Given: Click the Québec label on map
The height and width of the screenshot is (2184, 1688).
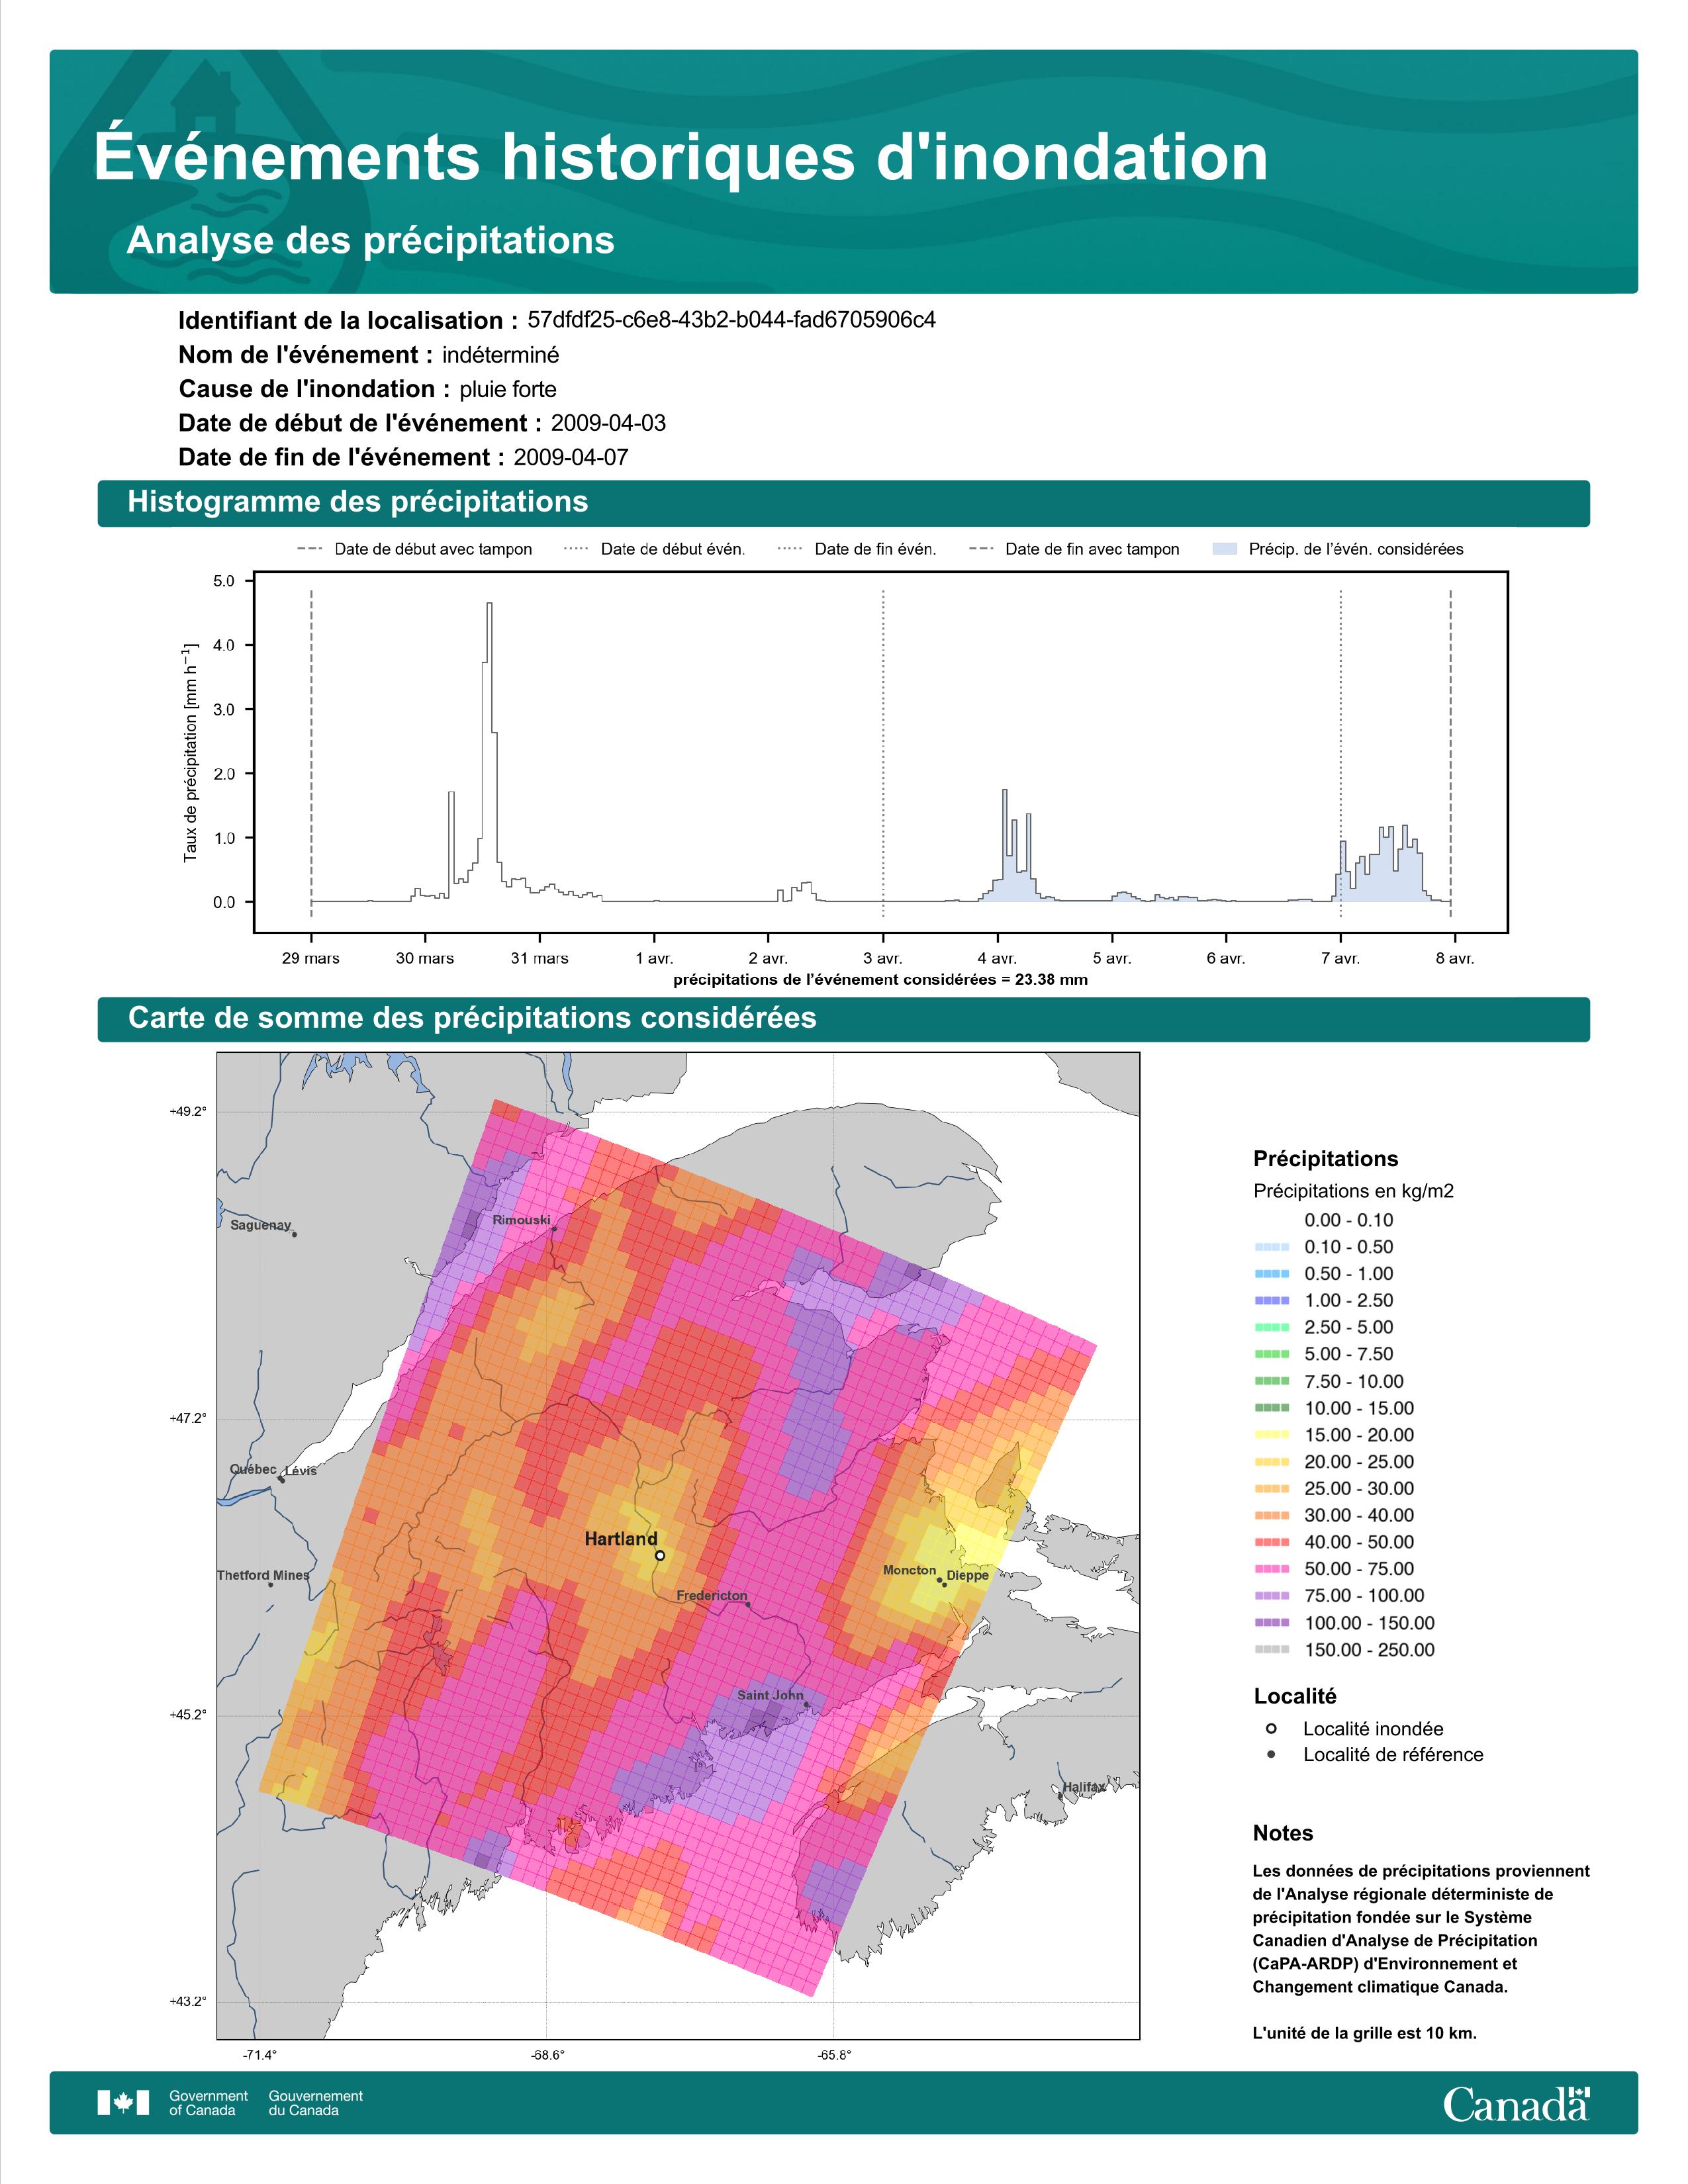Looking at the screenshot, I should tap(253, 1469).
